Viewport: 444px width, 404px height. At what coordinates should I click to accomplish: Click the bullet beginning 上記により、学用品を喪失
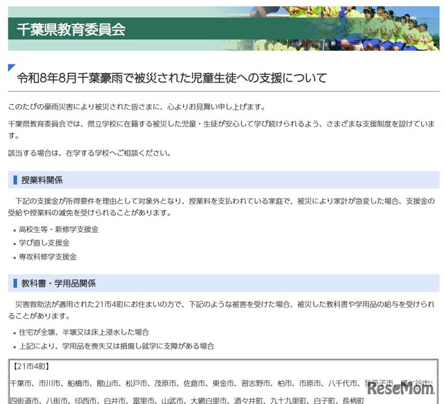click(x=117, y=346)
